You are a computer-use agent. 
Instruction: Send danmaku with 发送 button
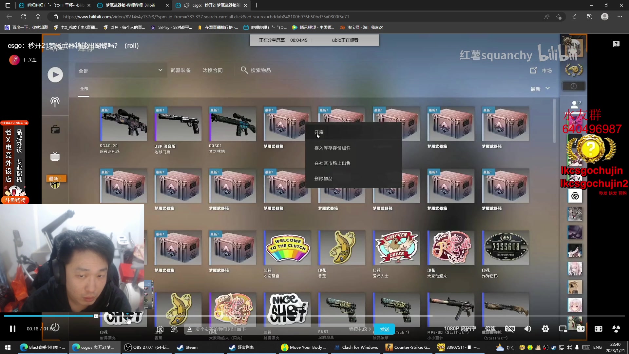[x=384, y=329]
